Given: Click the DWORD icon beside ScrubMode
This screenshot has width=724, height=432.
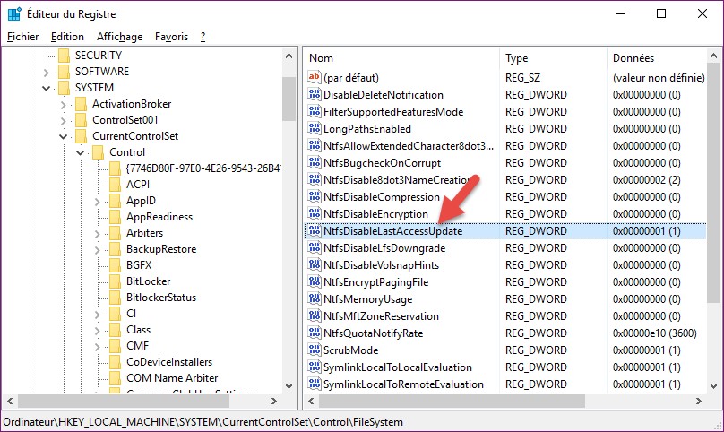Looking at the screenshot, I should 314,350.
